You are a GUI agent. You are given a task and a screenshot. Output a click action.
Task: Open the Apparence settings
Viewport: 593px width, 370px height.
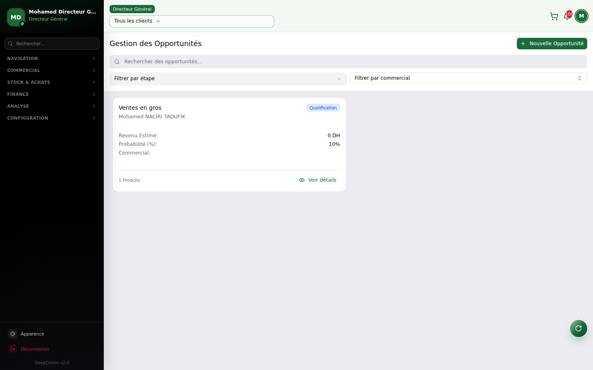pyautogui.click(x=52, y=334)
